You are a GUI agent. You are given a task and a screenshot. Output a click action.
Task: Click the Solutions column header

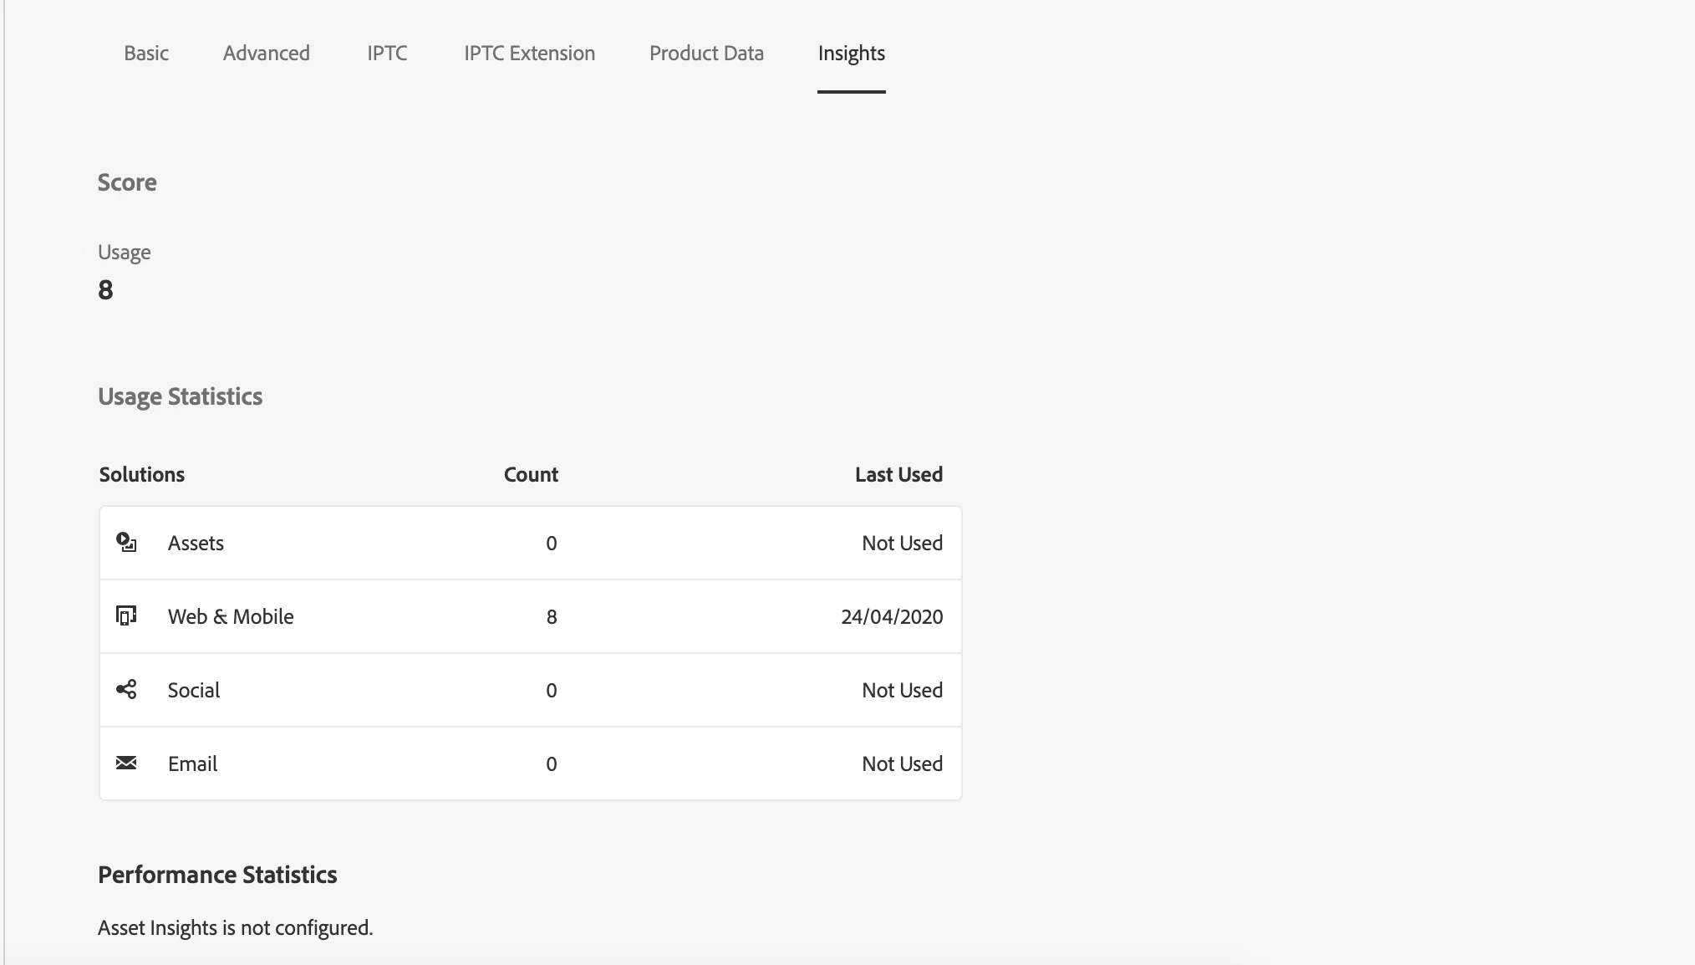point(142,475)
